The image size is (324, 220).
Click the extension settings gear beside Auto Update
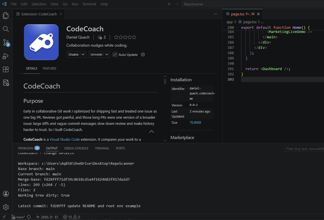pyautogui.click(x=143, y=54)
